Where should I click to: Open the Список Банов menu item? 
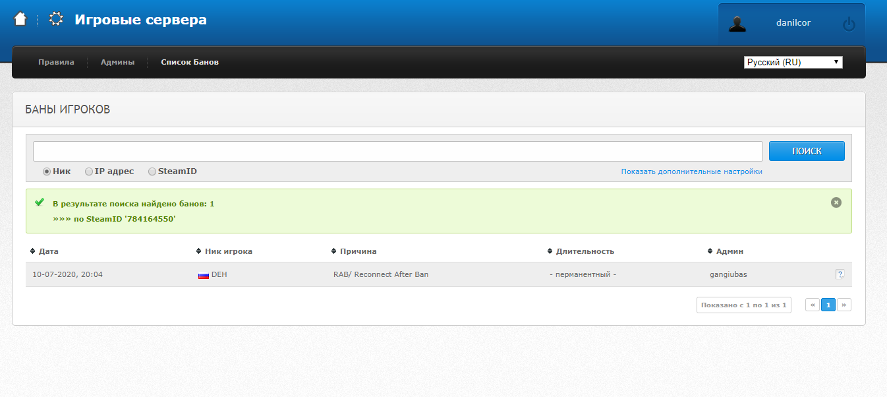click(190, 62)
